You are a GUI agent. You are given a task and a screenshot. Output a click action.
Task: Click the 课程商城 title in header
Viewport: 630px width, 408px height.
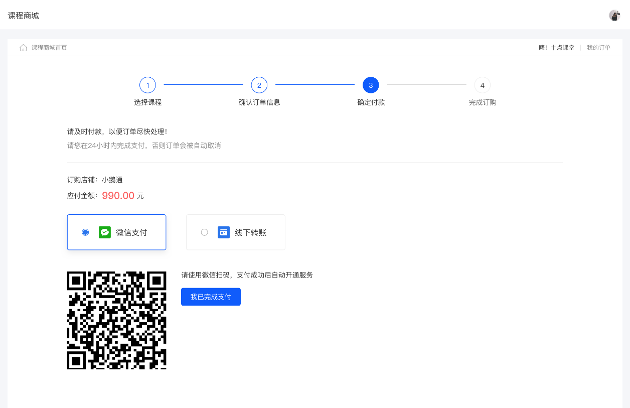[24, 16]
